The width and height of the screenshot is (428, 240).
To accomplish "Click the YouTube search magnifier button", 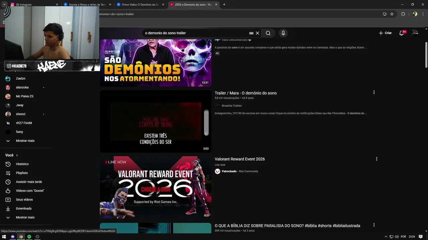I will click(x=268, y=33).
